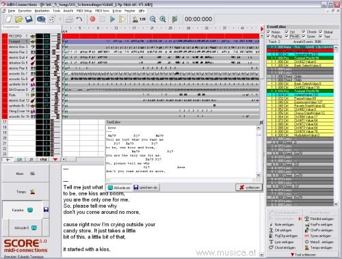
Task: Click the square Stop playback button
Action: [103, 19]
